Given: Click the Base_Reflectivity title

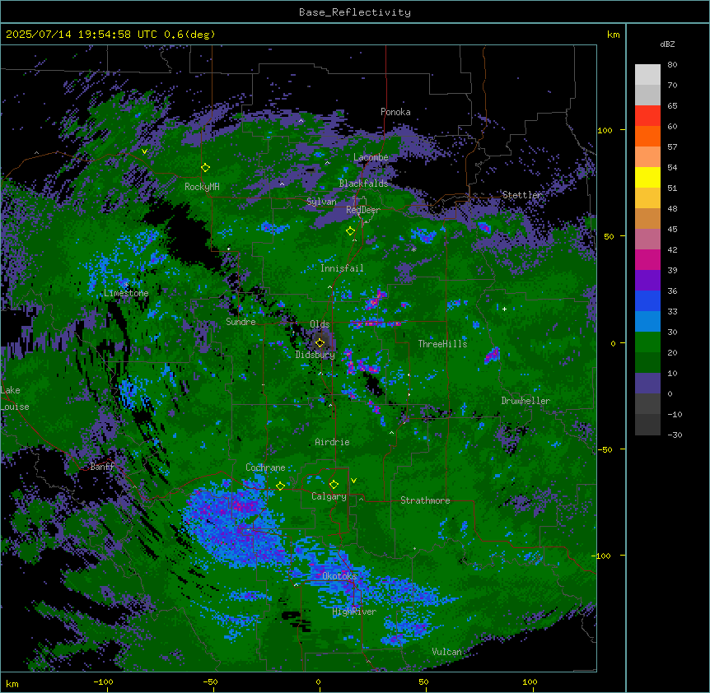Looking at the screenshot, I should click(355, 12).
